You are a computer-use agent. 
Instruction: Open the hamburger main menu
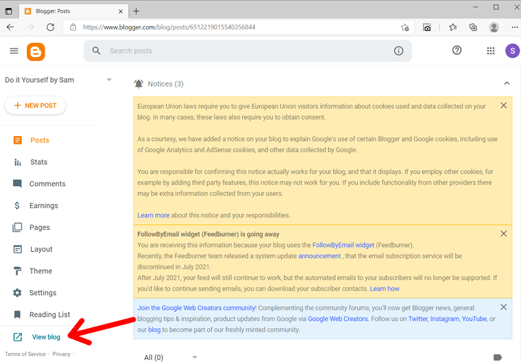pos(14,51)
